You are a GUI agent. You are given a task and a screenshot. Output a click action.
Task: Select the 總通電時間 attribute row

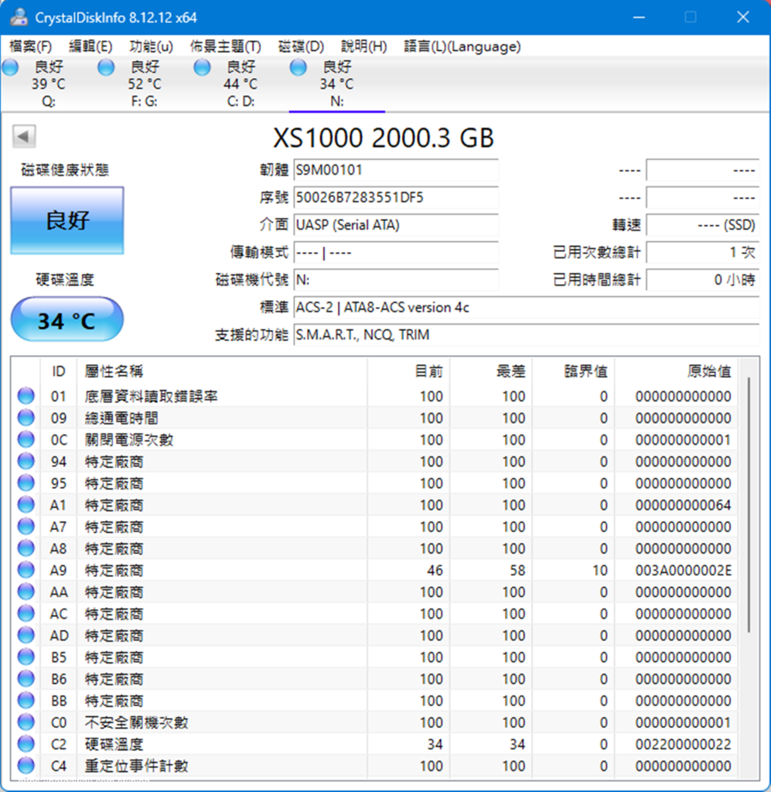374,418
